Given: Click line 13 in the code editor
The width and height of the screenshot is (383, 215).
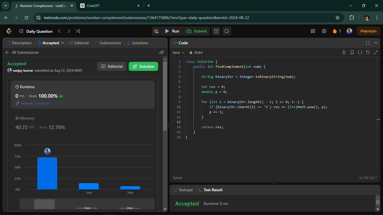Looking at the screenshot, I should click(x=281, y=122).
